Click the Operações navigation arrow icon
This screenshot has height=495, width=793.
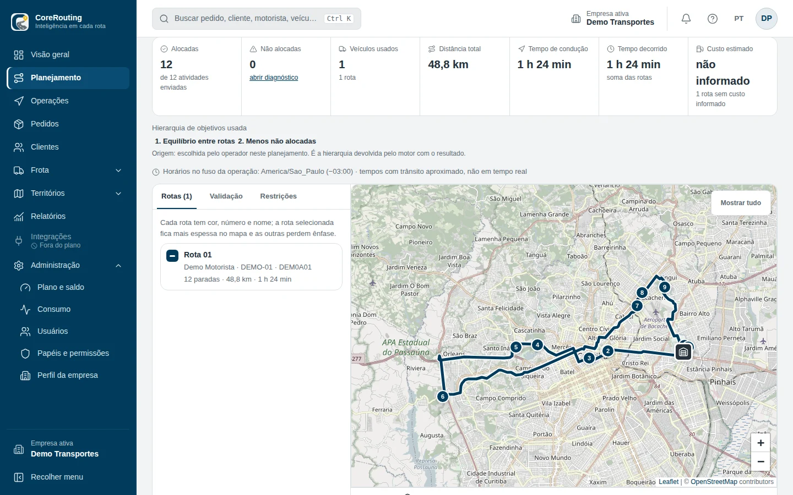coord(19,101)
